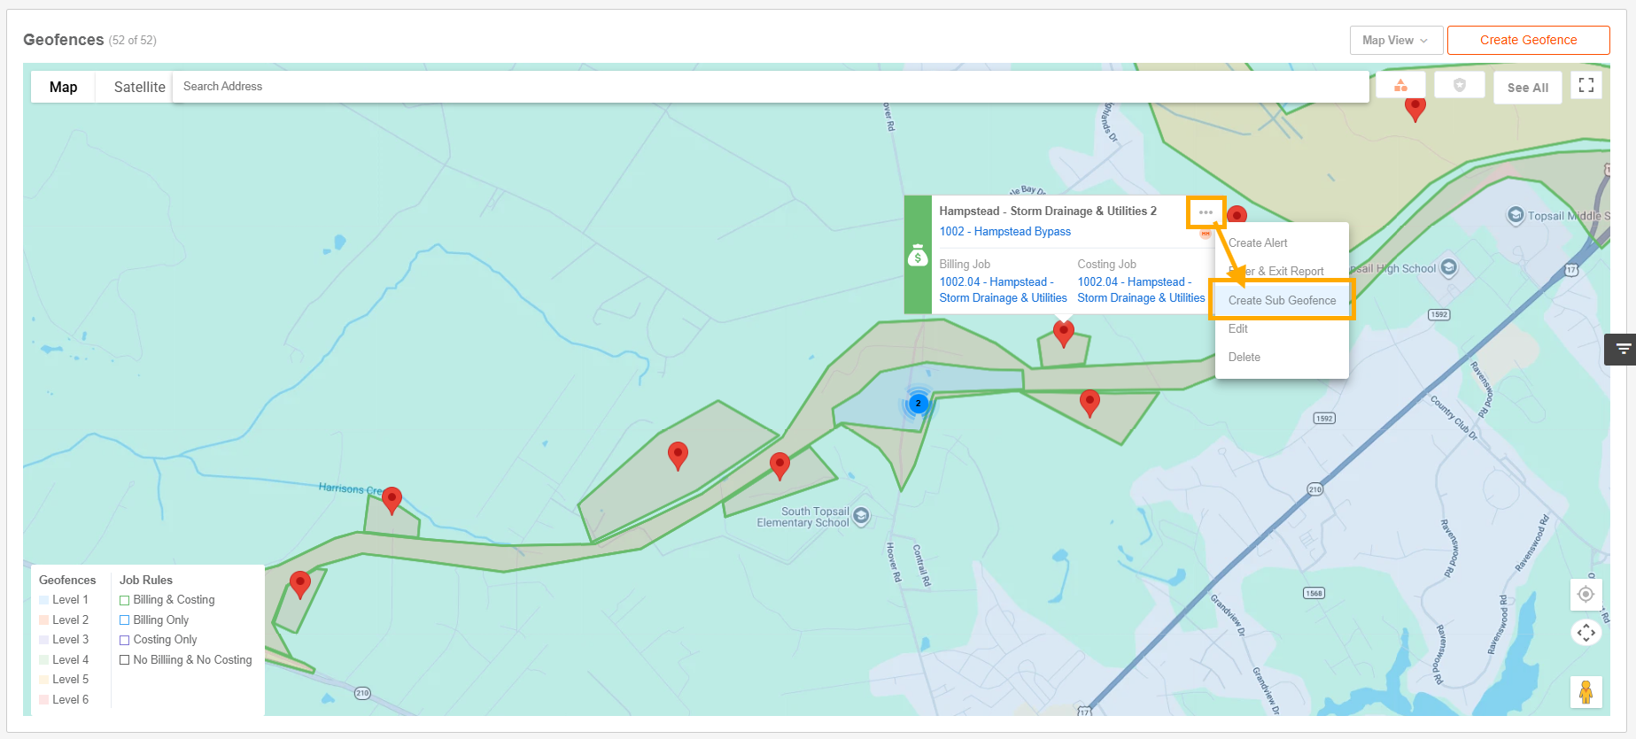Click the Level 1 color swatch
The image size is (1636, 739).
click(x=44, y=600)
